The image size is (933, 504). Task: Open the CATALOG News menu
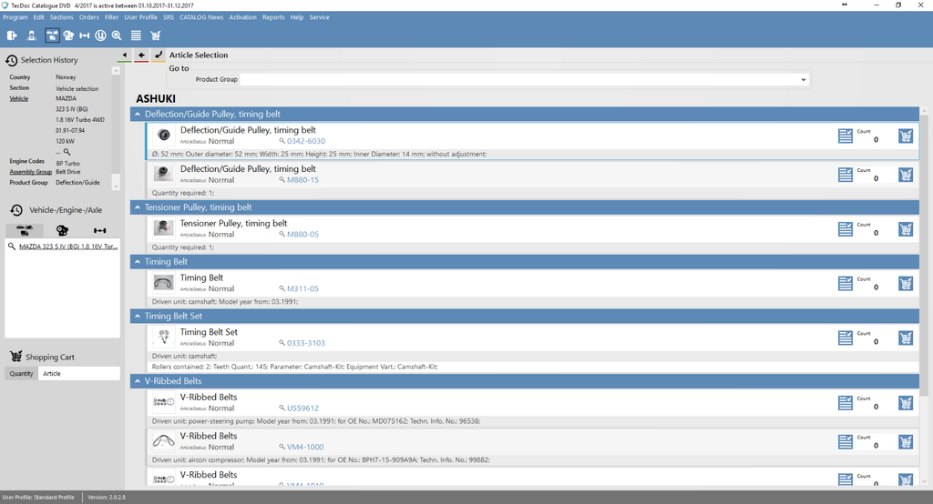pyautogui.click(x=201, y=17)
